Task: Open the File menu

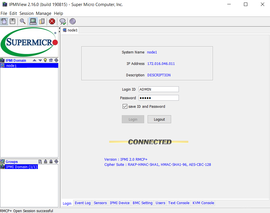Action: point(4,13)
